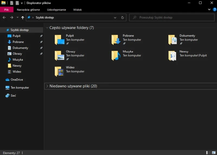Select Pobrane in the navigation pane

18,42
